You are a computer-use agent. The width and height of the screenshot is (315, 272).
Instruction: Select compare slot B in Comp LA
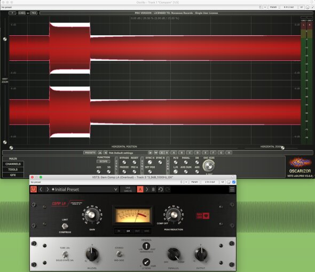[153, 189]
